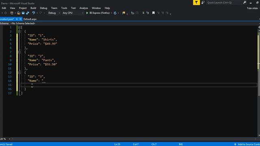
Task: Collapse the object starting on line 12
Action: click(19, 73)
